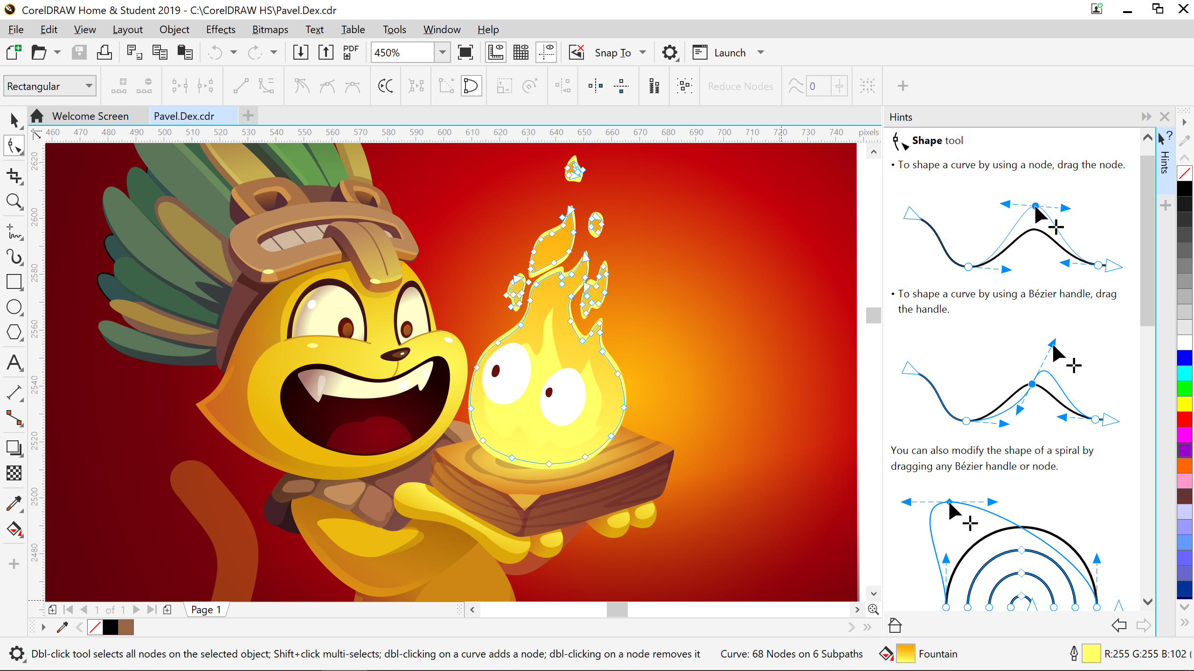This screenshot has height=671, width=1194.
Task: Activate the Zoom tool in toolbox
Action: click(14, 201)
